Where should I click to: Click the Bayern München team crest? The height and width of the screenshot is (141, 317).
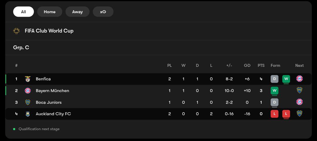(x=28, y=91)
